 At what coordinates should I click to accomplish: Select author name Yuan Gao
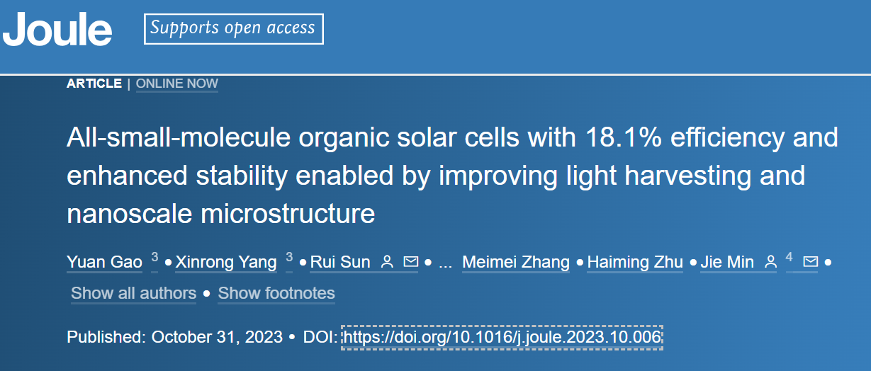105,263
